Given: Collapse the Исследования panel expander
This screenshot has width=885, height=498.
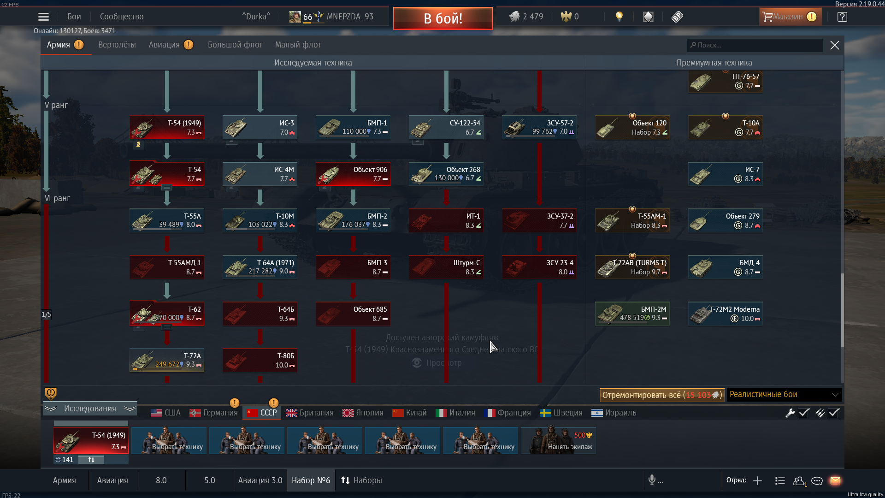Looking at the screenshot, I should point(90,409).
